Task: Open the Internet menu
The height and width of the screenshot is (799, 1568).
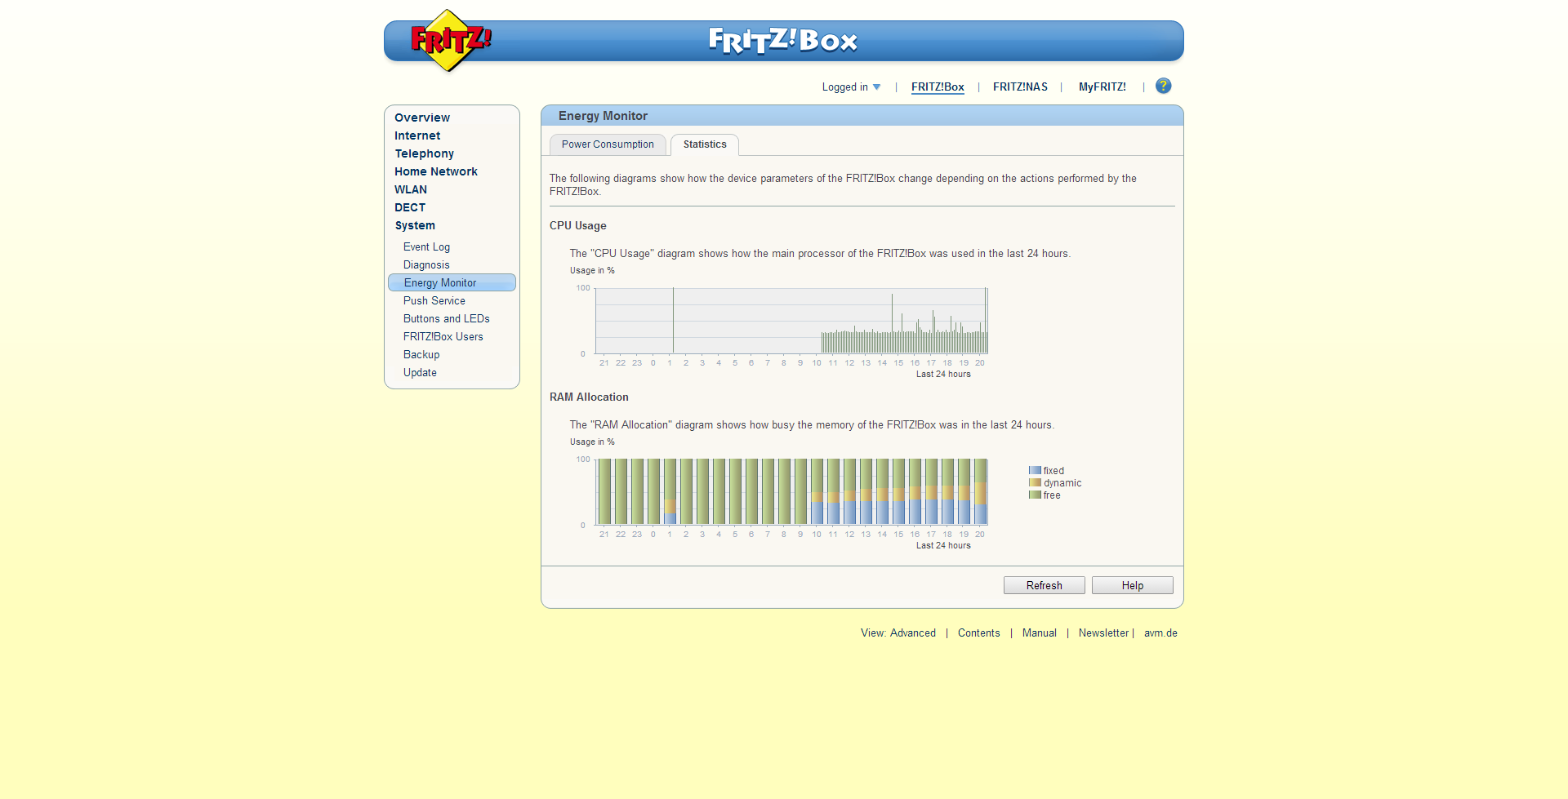Action: [417, 135]
